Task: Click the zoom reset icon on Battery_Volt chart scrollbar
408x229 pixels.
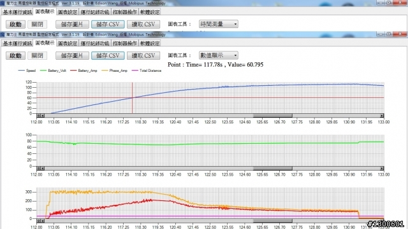Action: click(38, 168)
